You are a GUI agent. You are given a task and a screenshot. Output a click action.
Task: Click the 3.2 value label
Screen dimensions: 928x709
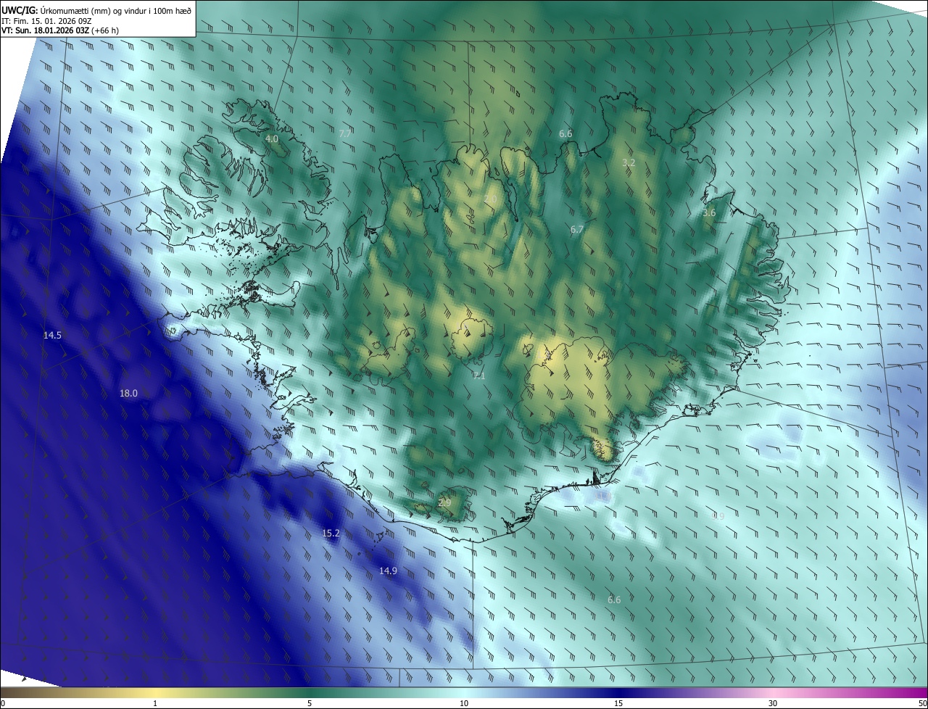click(x=629, y=163)
